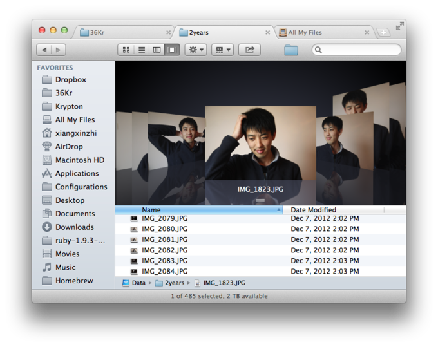
Task: Open the Documents sidebar icon
Action: (x=46, y=214)
